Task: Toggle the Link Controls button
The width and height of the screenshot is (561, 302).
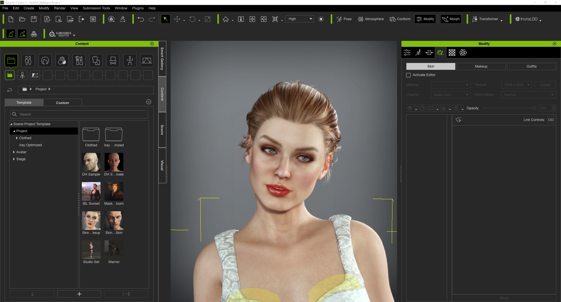Action: [x=551, y=120]
